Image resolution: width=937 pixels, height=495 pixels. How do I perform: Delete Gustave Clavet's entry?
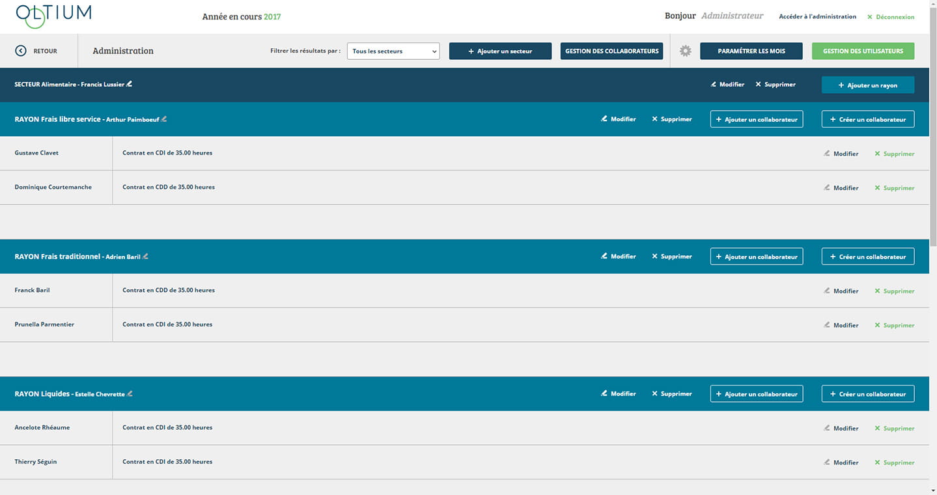tap(895, 154)
